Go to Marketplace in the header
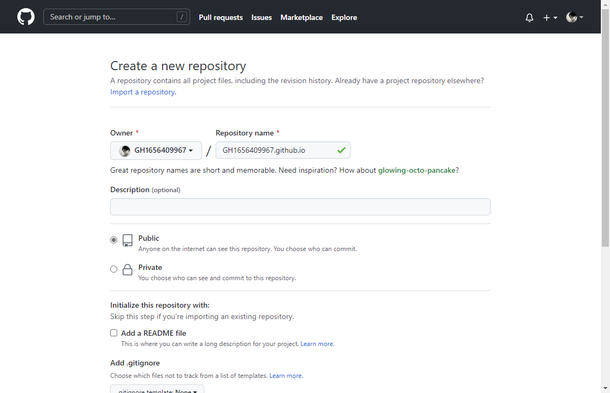610x393 pixels. [301, 17]
